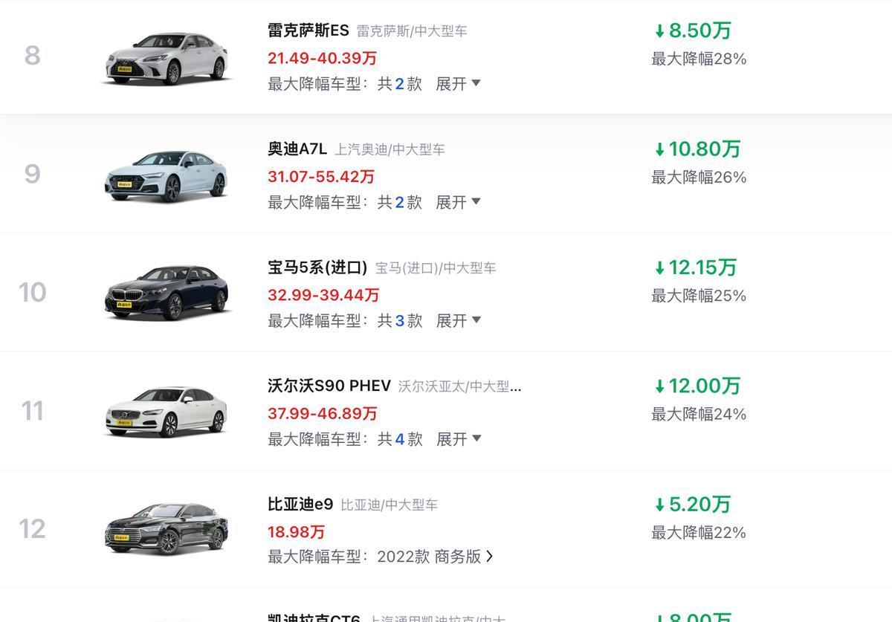The image size is (892, 622).
Task: Expand max-discount models for 沃尔沃S90 PHEV
Action: (x=458, y=439)
